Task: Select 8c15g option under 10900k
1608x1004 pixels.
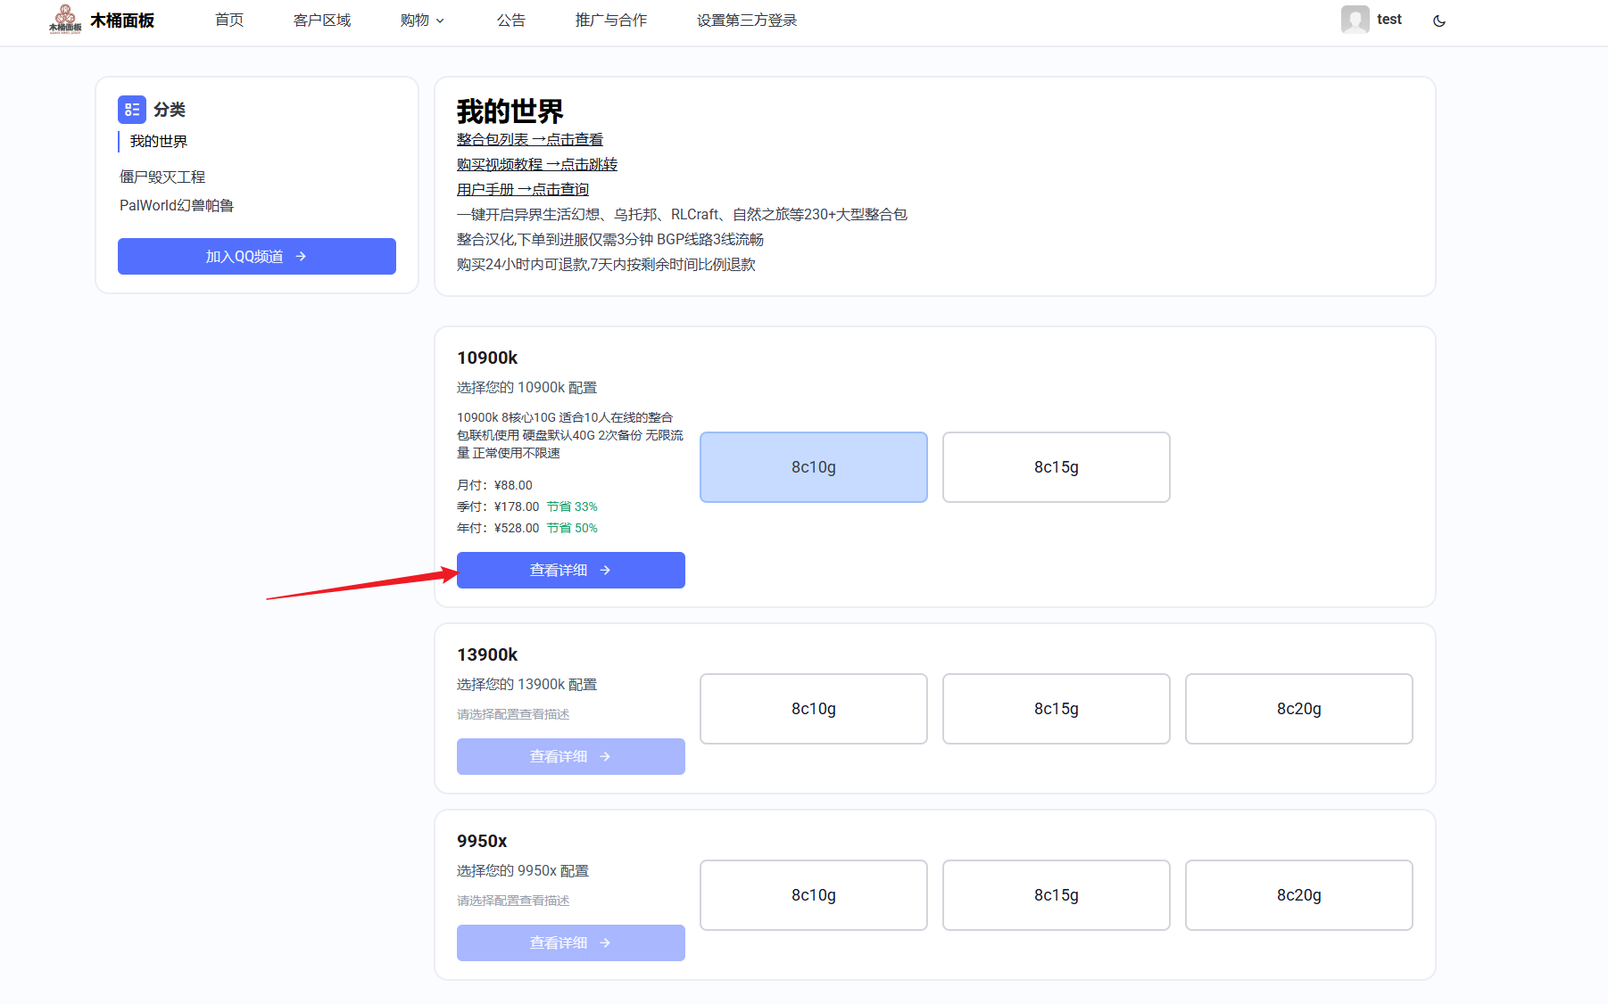Action: pyautogui.click(x=1057, y=467)
